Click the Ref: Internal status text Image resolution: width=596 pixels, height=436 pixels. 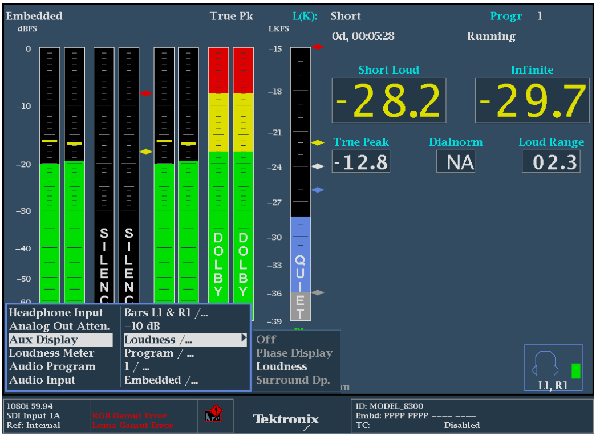click(34, 425)
